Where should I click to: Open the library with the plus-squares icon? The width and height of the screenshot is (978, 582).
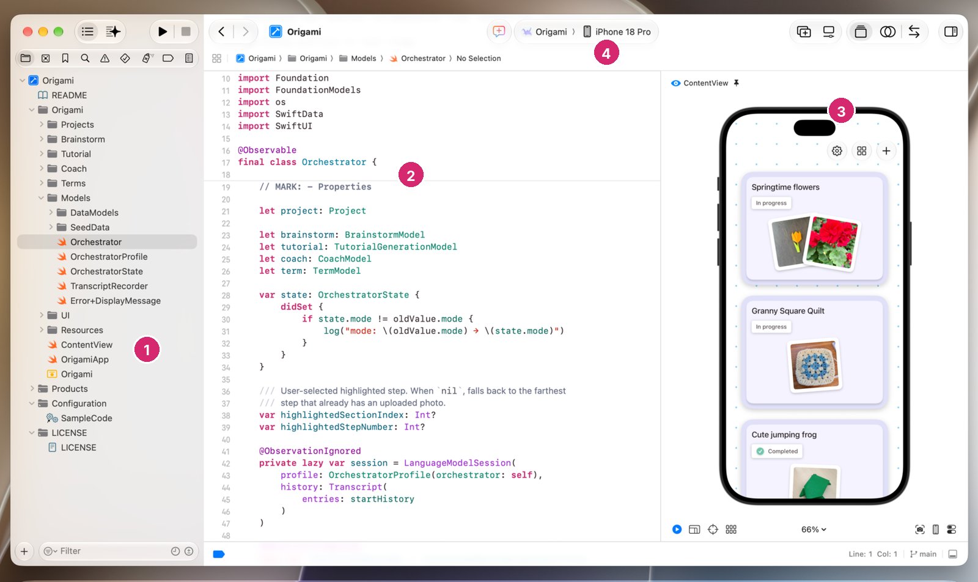point(804,31)
